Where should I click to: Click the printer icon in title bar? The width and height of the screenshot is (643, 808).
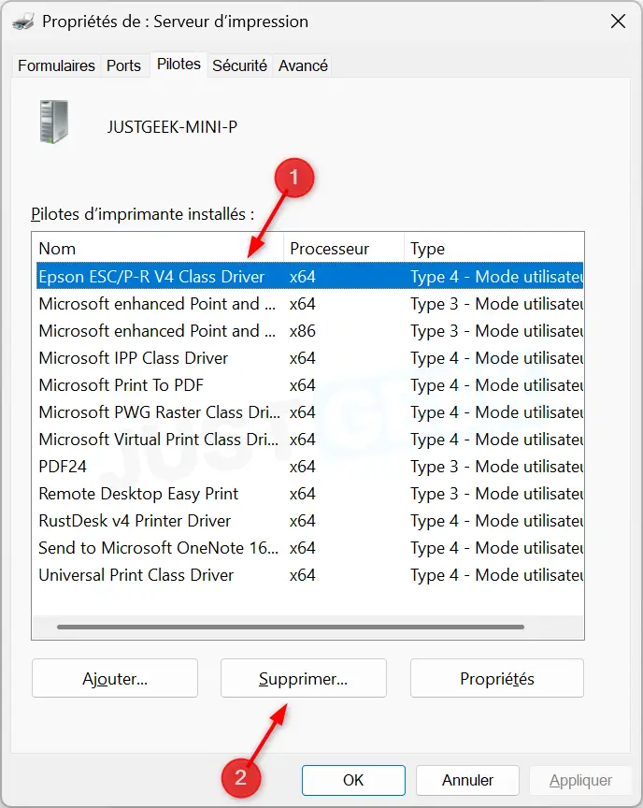click(x=23, y=22)
